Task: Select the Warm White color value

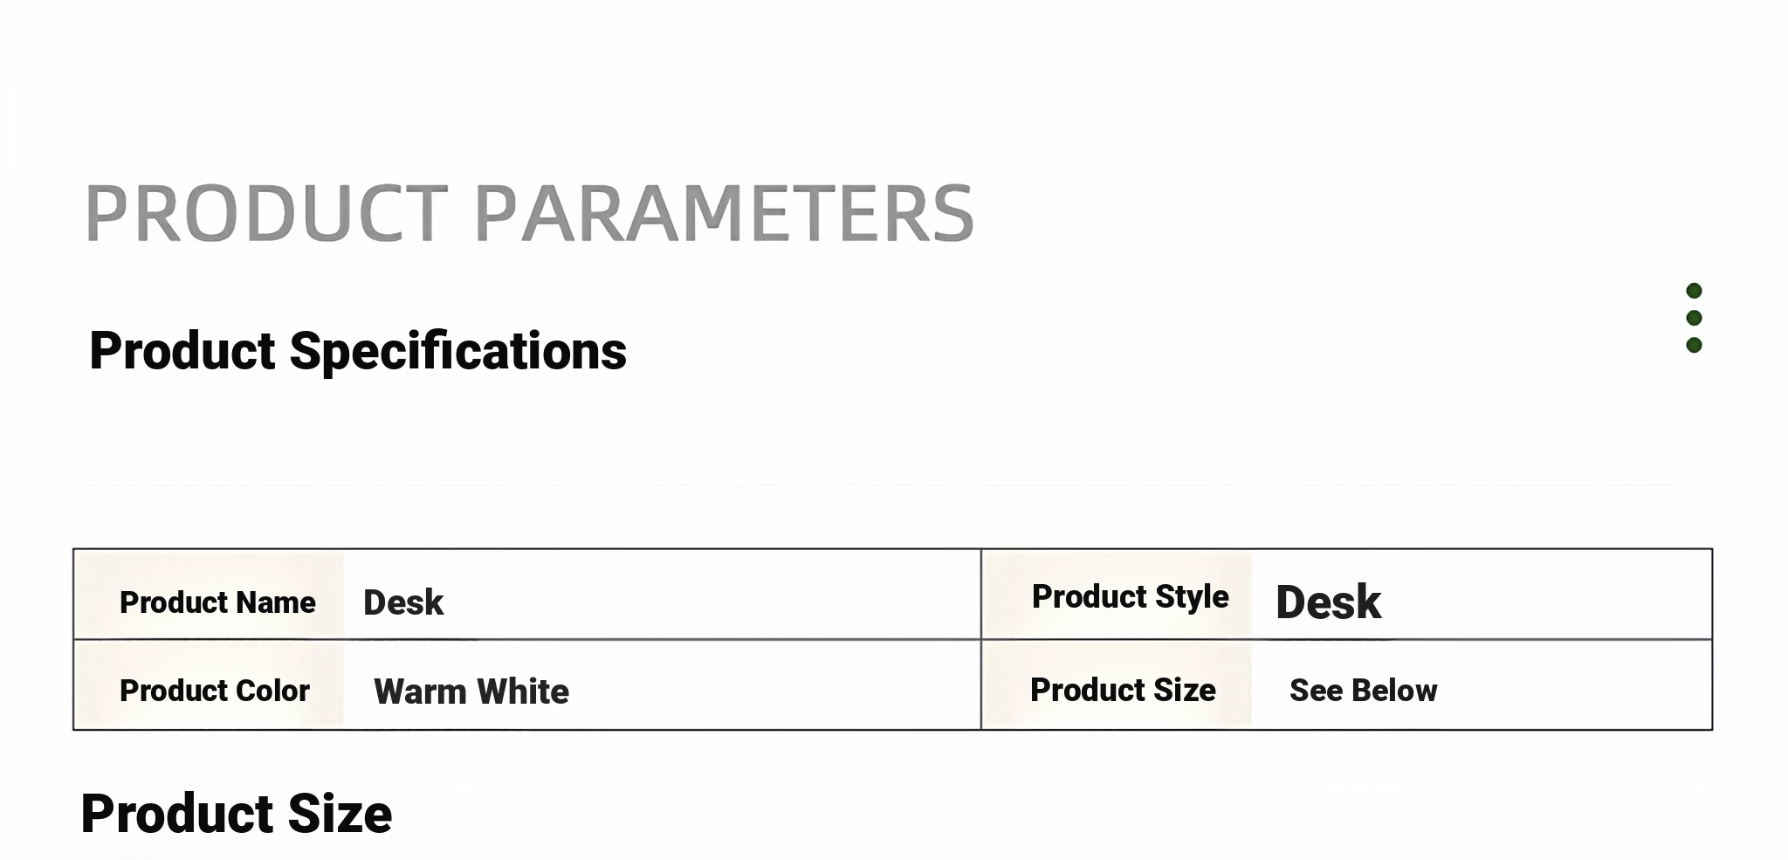Action: click(x=471, y=691)
